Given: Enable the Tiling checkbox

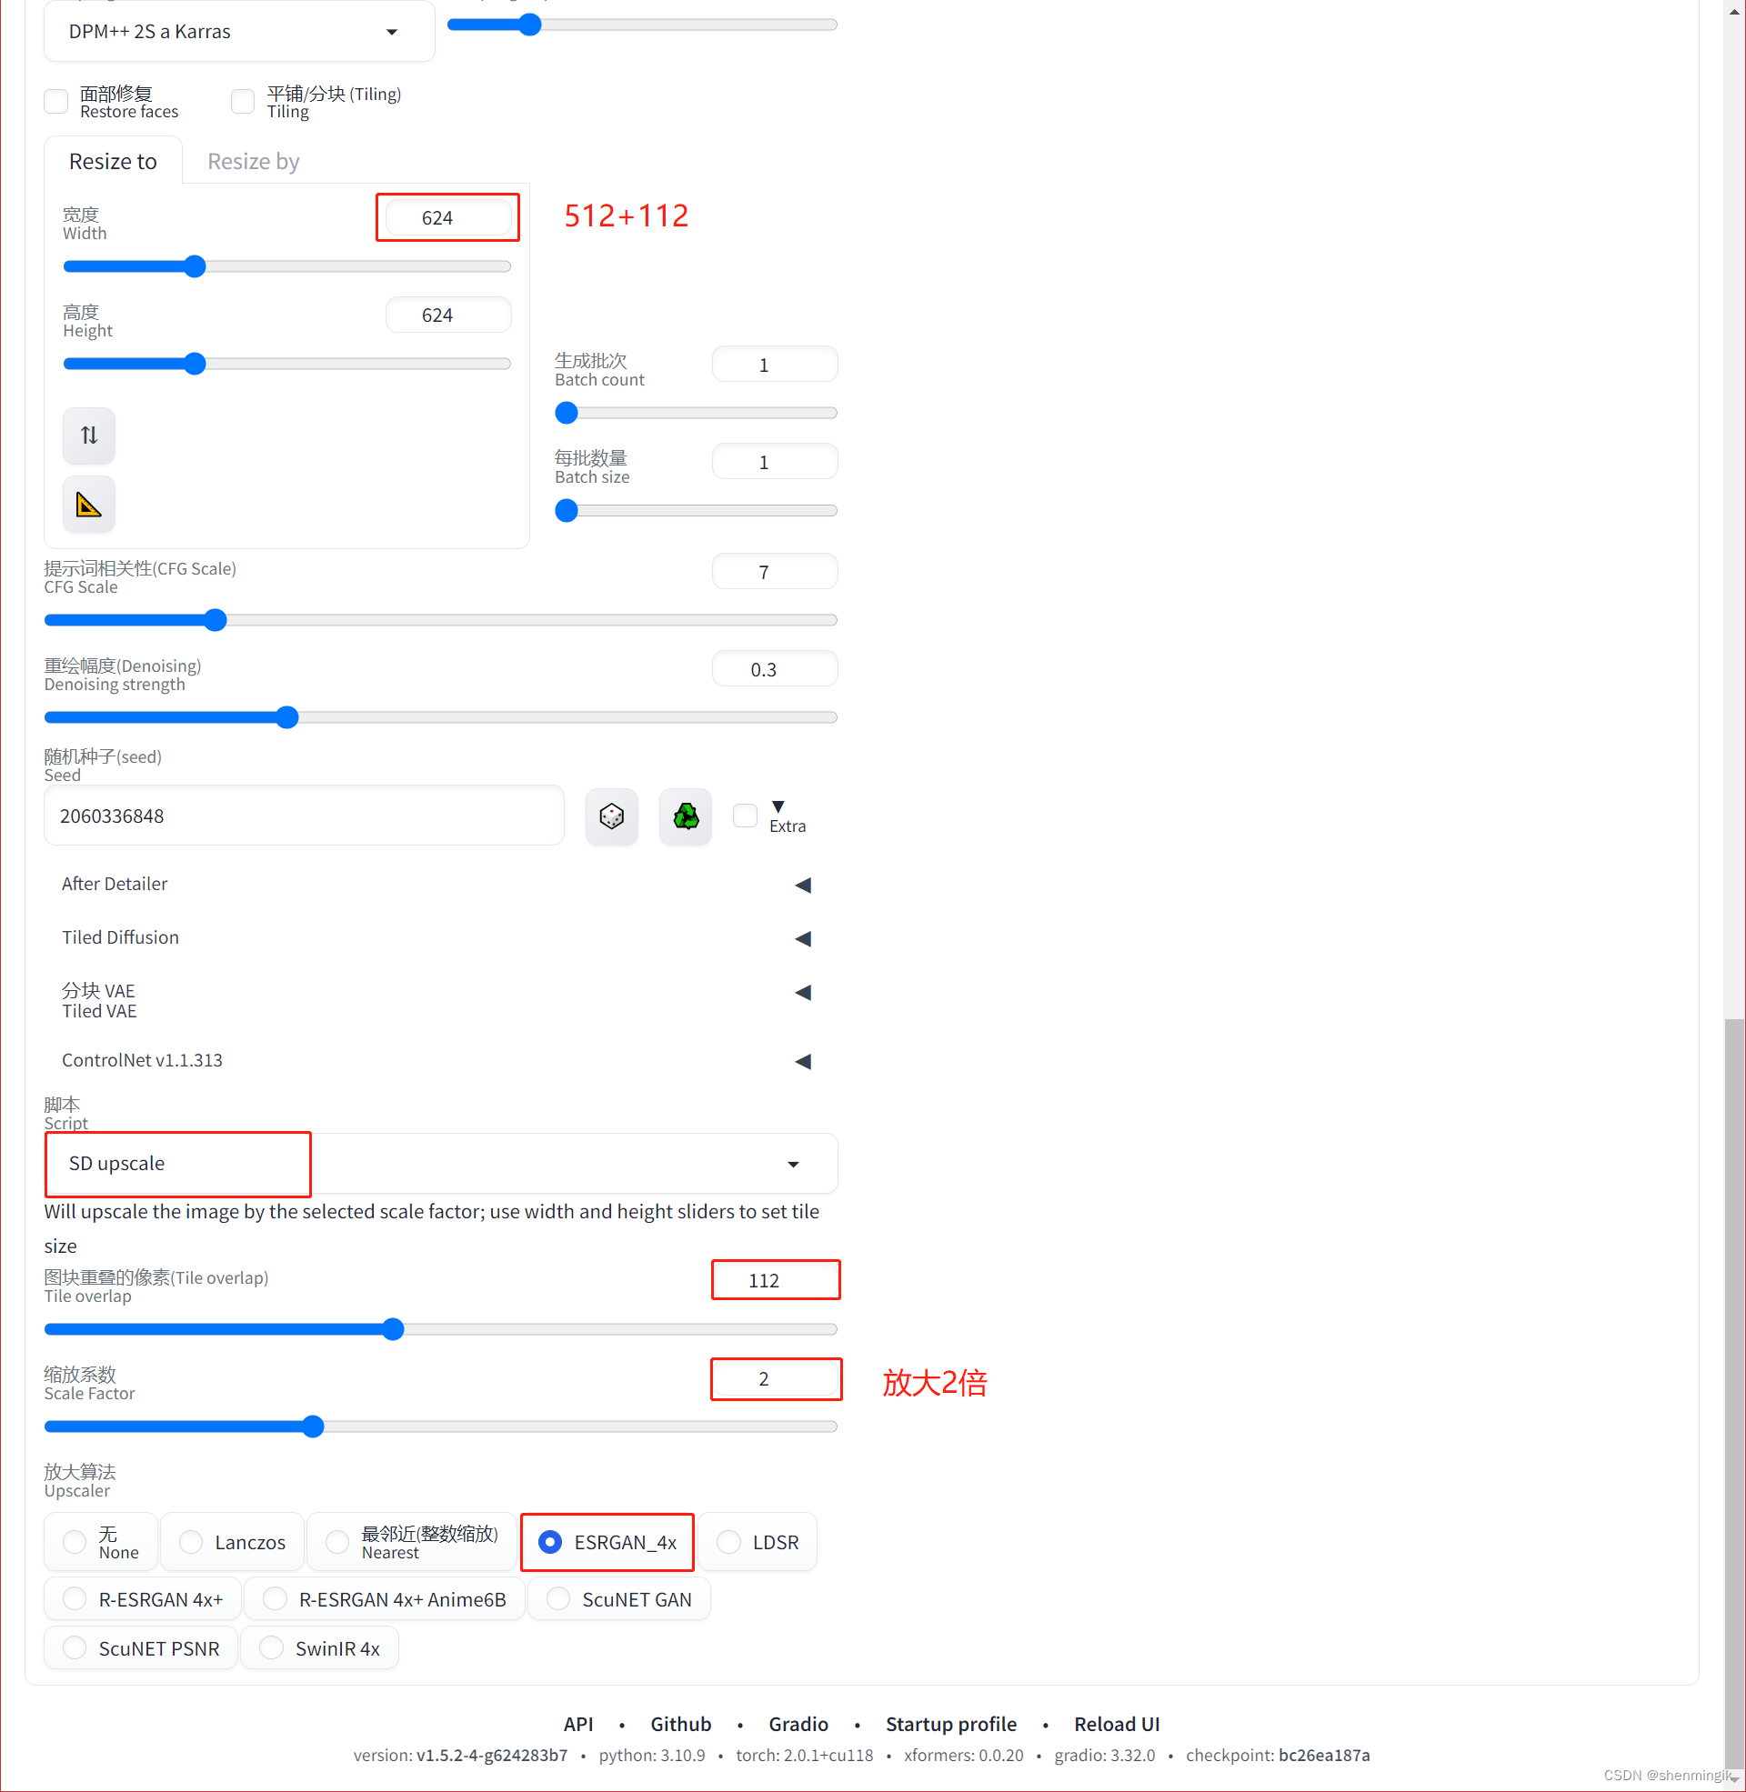Looking at the screenshot, I should click(x=240, y=101).
